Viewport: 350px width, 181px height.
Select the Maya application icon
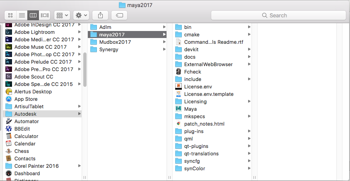coord(179,109)
